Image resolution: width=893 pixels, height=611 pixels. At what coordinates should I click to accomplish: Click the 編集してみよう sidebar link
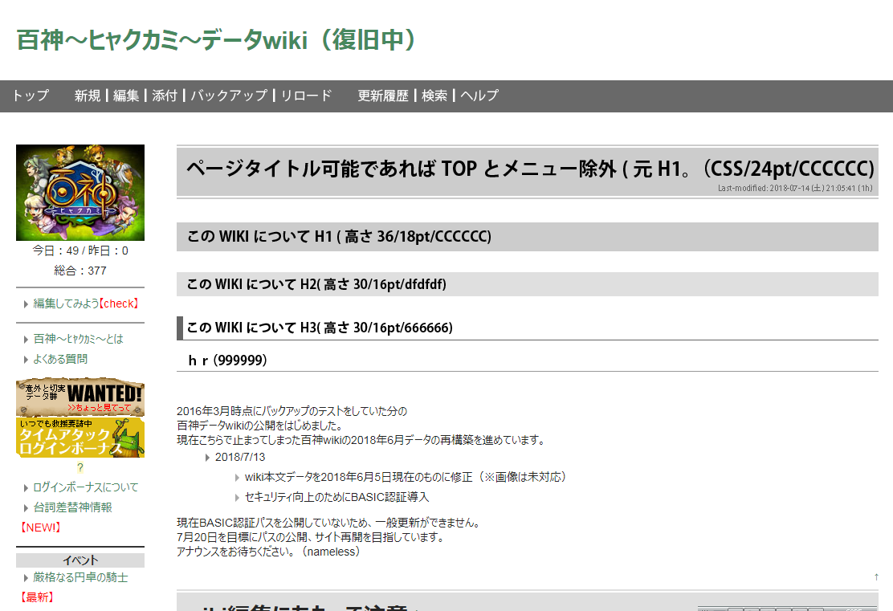[x=66, y=303]
